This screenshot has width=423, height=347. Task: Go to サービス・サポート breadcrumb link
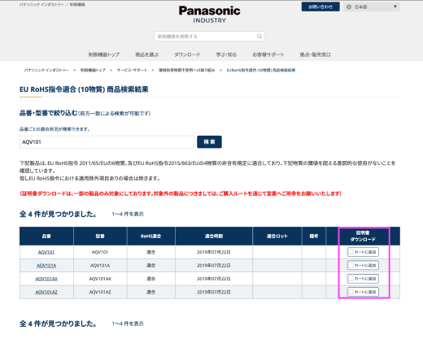coord(132,70)
